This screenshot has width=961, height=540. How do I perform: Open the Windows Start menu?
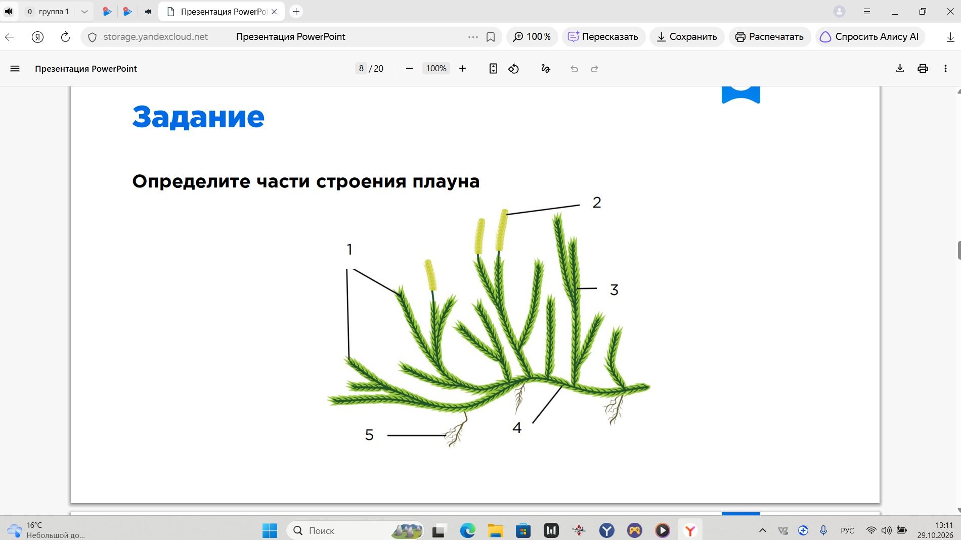coord(270,530)
